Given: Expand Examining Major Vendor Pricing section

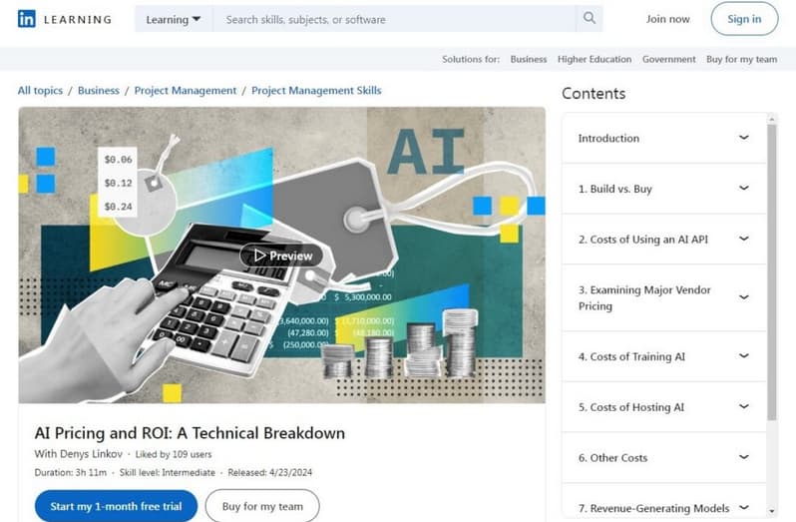Looking at the screenshot, I should pos(743,297).
